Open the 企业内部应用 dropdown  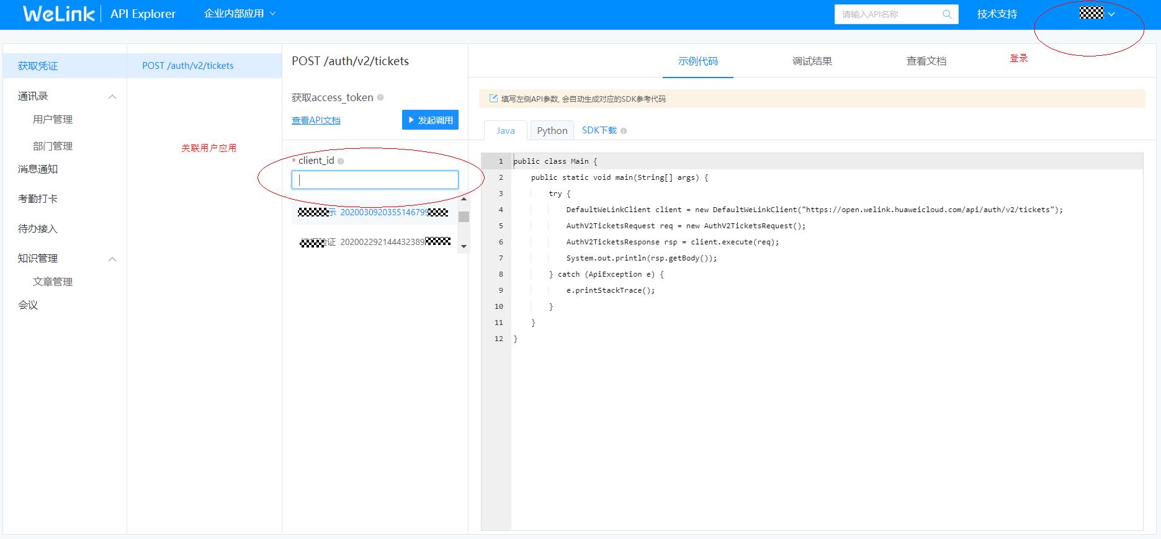[x=240, y=14]
